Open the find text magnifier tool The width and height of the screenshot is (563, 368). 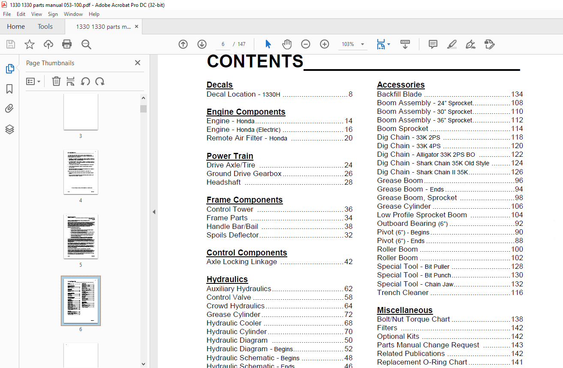(86, 44)
